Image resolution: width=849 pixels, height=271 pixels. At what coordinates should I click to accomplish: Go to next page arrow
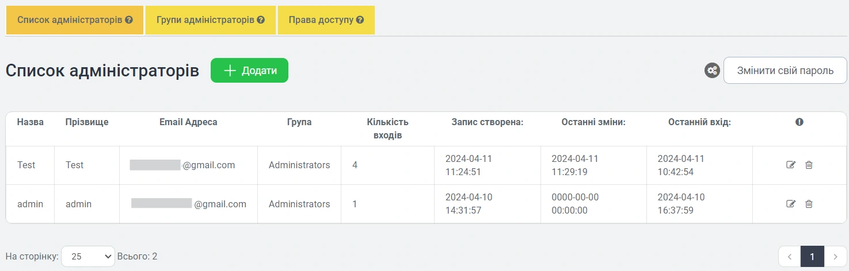pyautogui.click(x=835, y=257)
